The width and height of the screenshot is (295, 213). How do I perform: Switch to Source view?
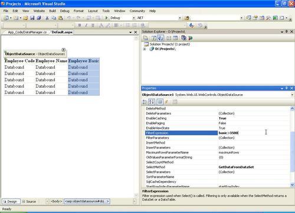[x=29, y=201]
